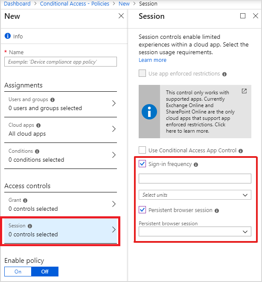Image resolution: width=262 pixels, height=282 pixels.
Task: Click info icon next to Cloud apps
Action: pos(38,125)
